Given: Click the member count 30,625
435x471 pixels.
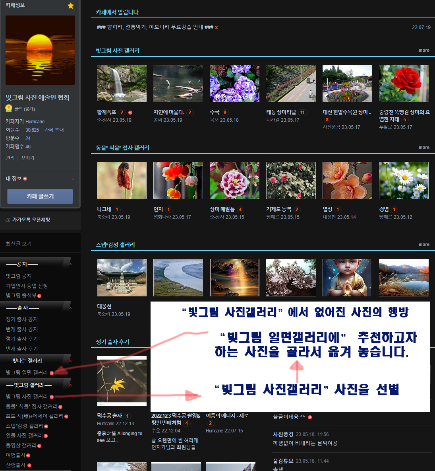Looking at the screenshot, I should [x=32, y=130].
